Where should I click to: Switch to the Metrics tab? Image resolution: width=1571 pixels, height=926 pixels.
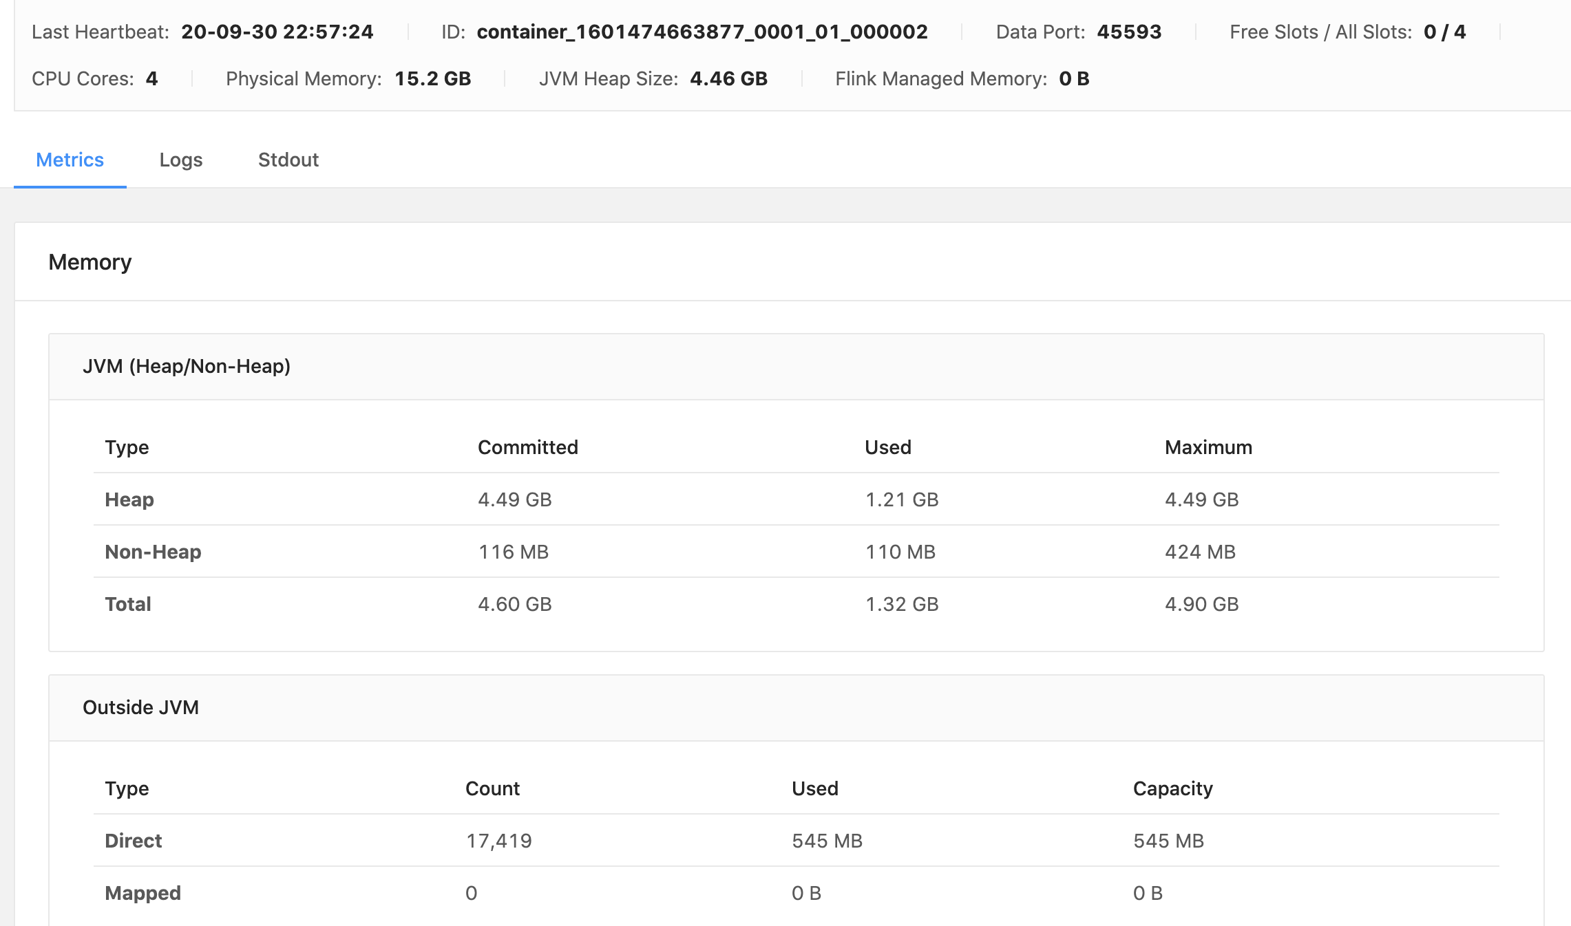(x=70, y=160)
